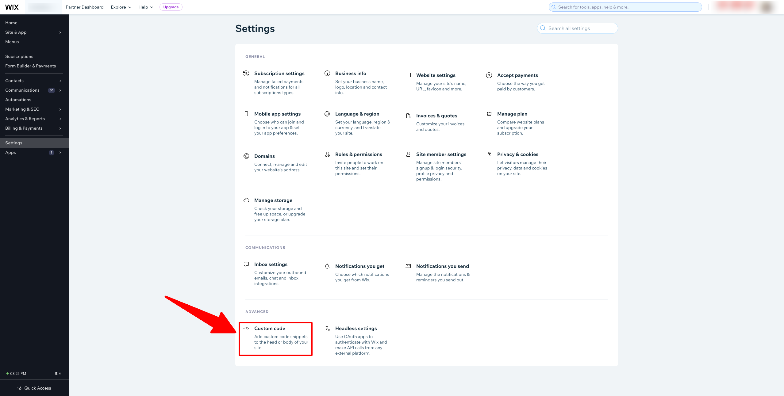Click the Inbox settings chat icon

click(x=246, y=264)
